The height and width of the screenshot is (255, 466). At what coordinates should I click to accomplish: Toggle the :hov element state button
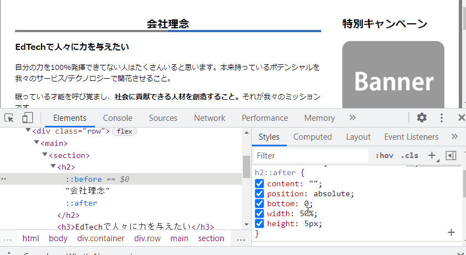pos(384,156)
